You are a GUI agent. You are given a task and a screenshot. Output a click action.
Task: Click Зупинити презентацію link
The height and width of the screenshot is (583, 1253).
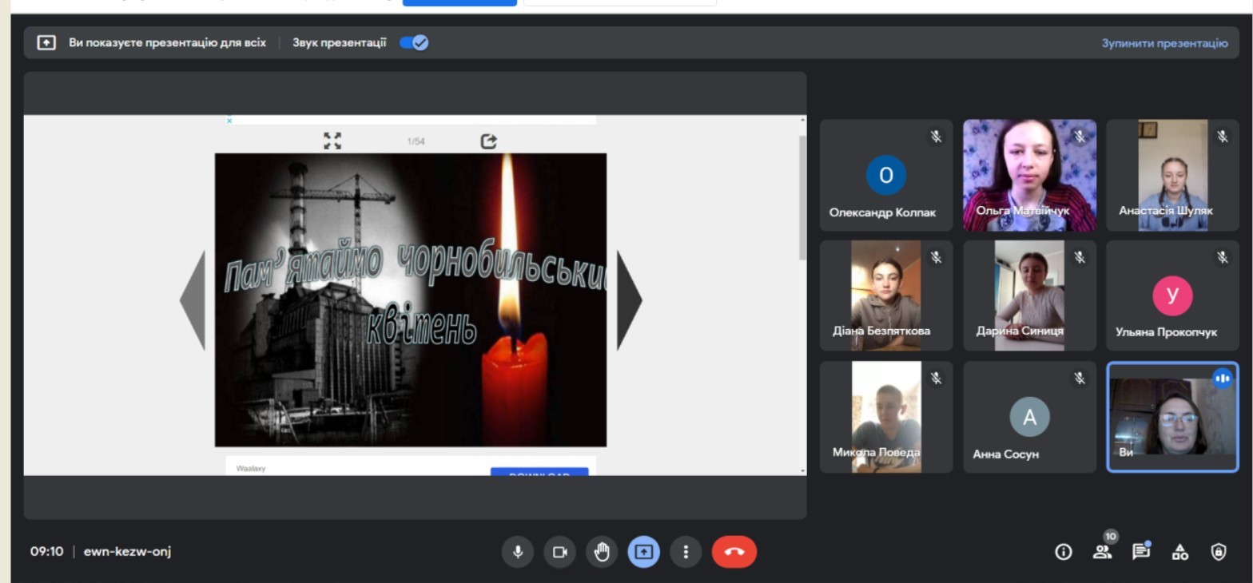(x=1164, y=43)
